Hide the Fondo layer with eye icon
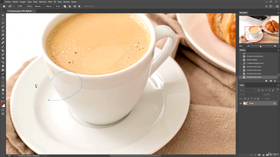This screenshot has height=157, width=280. (x=241, y=103)
